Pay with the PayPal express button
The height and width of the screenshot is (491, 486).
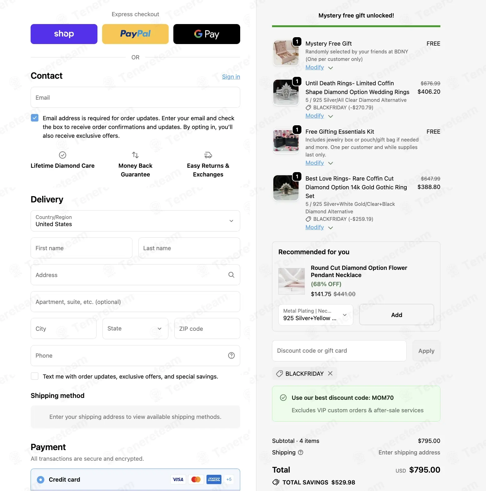coord(135,34)
